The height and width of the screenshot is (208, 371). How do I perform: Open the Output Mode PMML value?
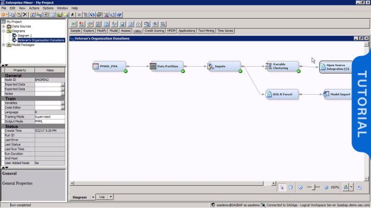click(50, 121)
